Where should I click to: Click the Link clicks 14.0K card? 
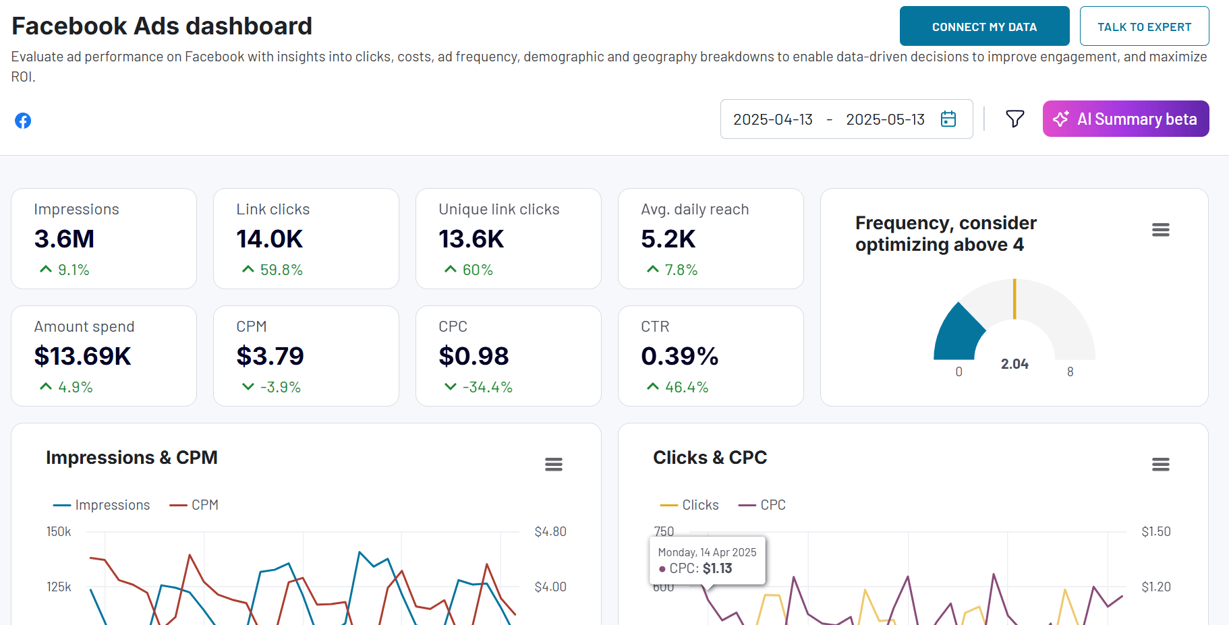pyautogui.click(x=306, y=239)
